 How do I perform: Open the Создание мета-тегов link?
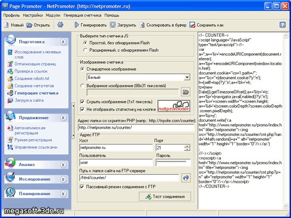pyautogui.click(x=34, y=86)
